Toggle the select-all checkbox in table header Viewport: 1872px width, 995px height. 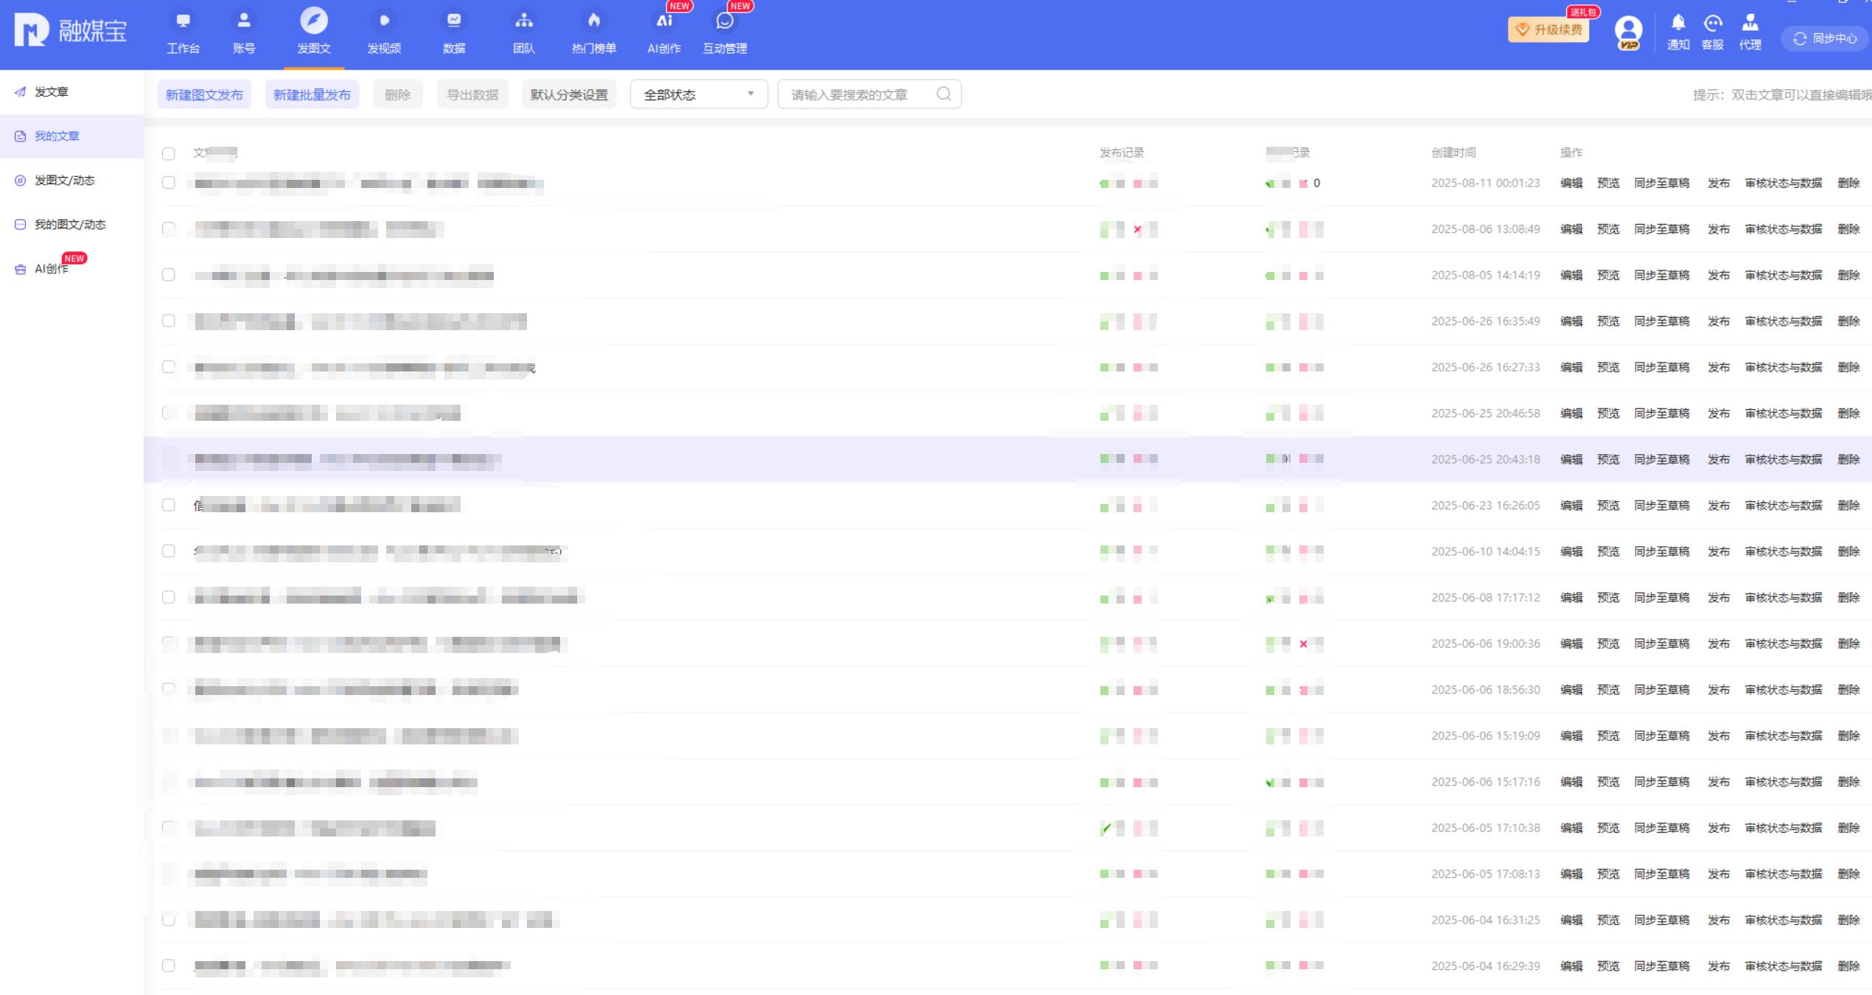point(169,153)
